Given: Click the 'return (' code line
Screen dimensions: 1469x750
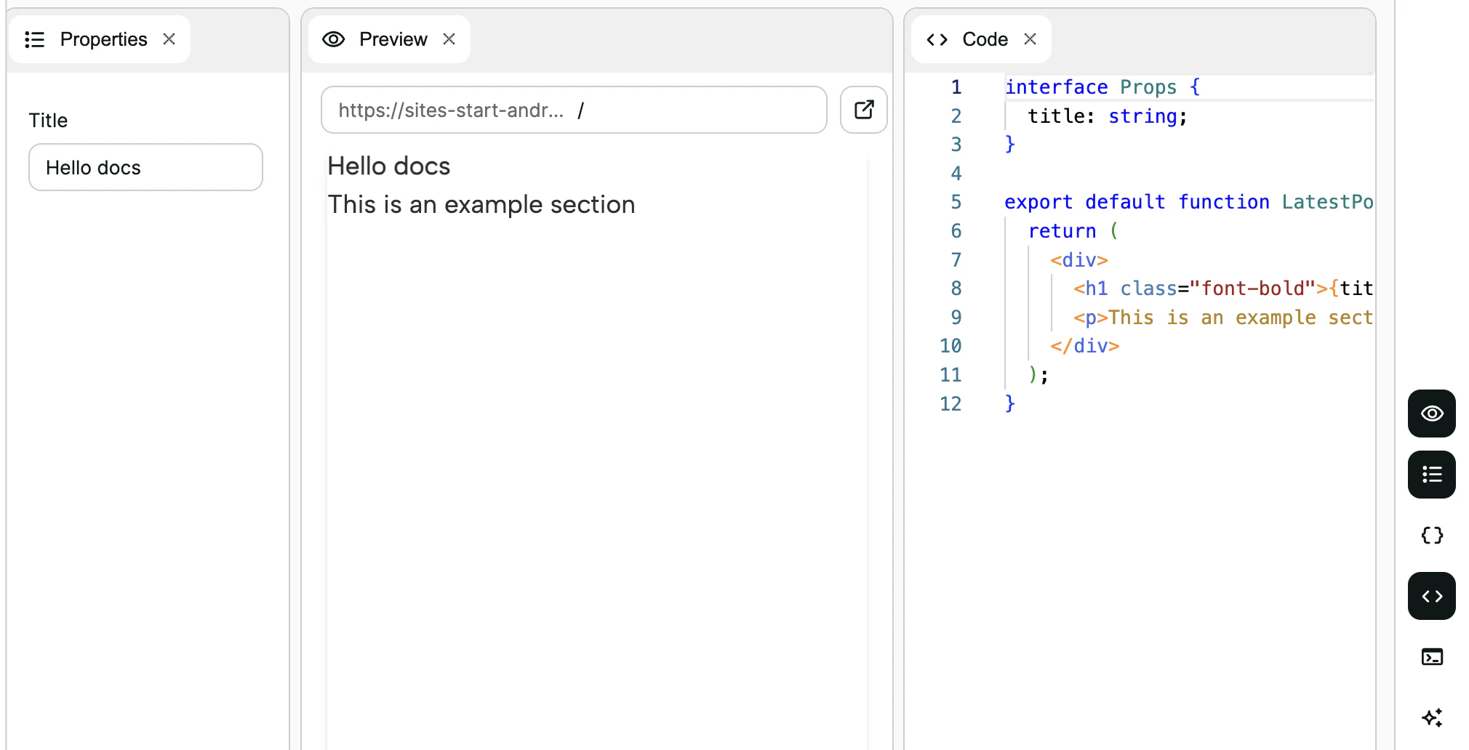Looking at the screenshot, I should point(1073,231).
